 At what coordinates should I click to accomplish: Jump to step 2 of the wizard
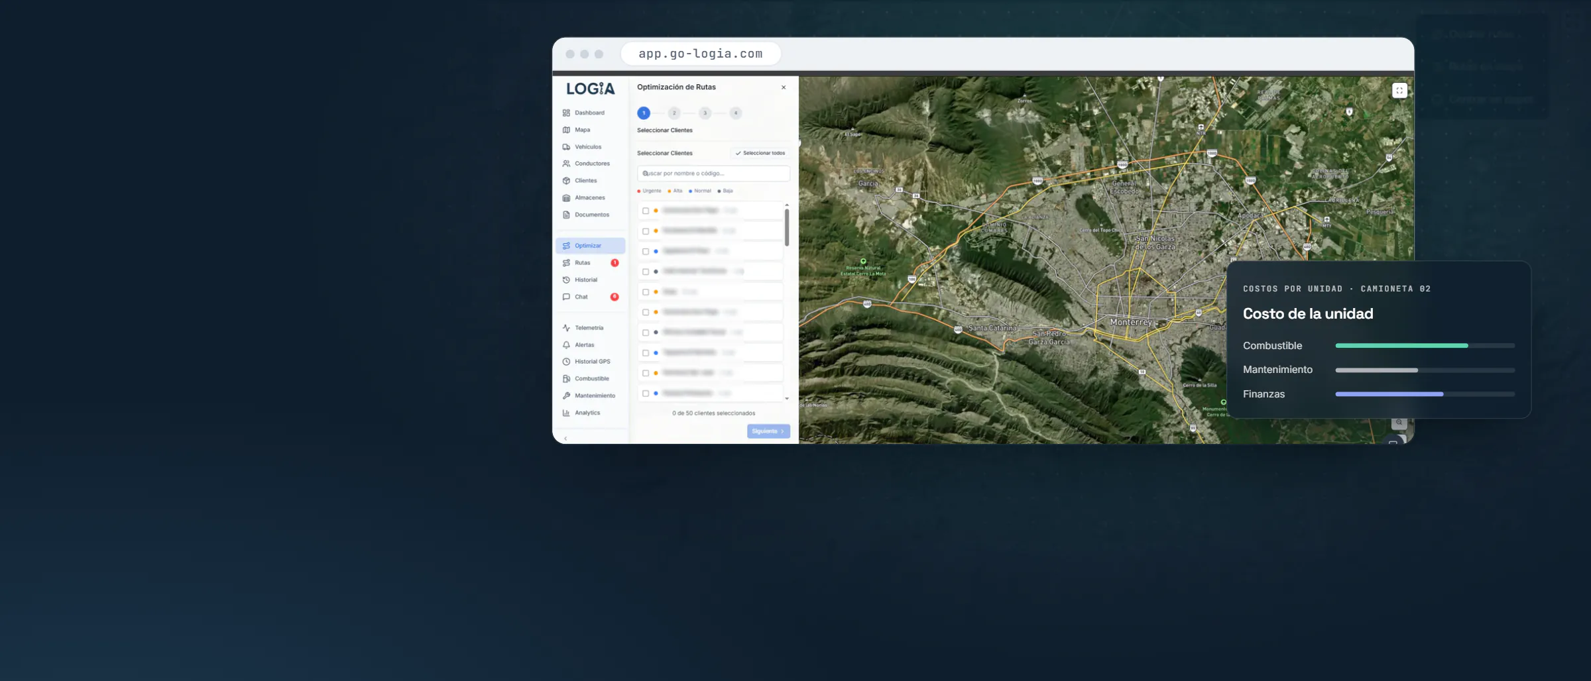point(674,113)
